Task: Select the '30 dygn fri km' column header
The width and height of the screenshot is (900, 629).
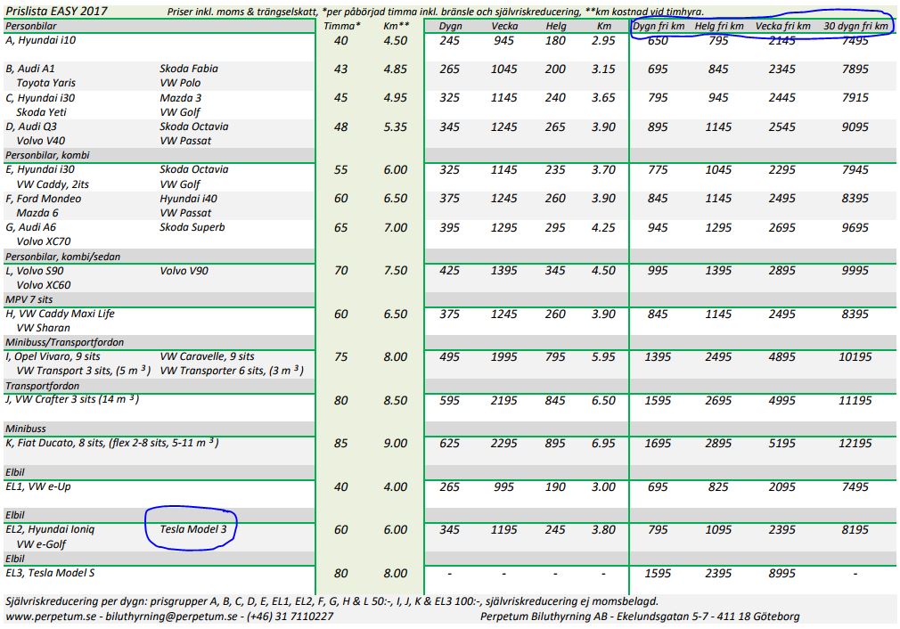Action: [855, 26]
